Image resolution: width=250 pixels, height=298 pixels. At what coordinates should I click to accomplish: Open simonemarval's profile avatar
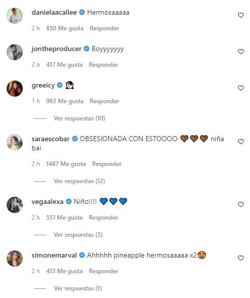click(15, 259)
